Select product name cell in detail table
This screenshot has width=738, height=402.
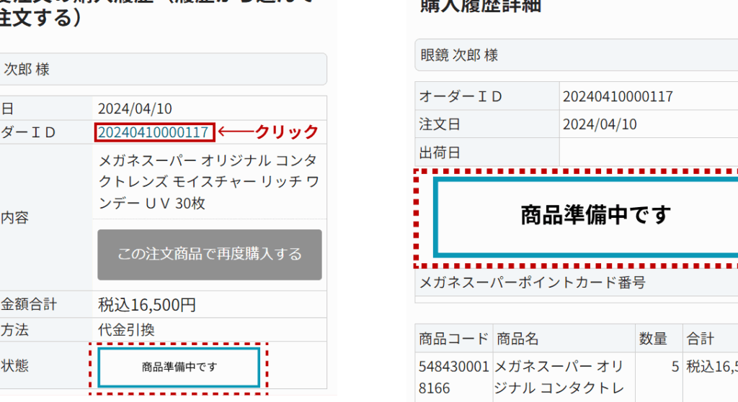564,377
